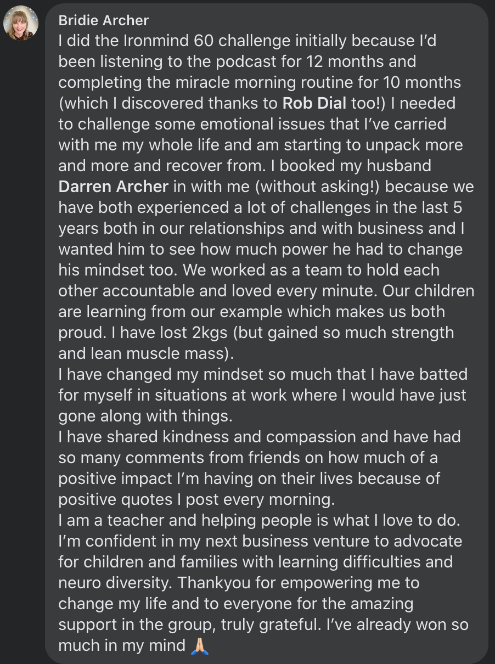Click the praying hands emoji

(x=199, y=645)
